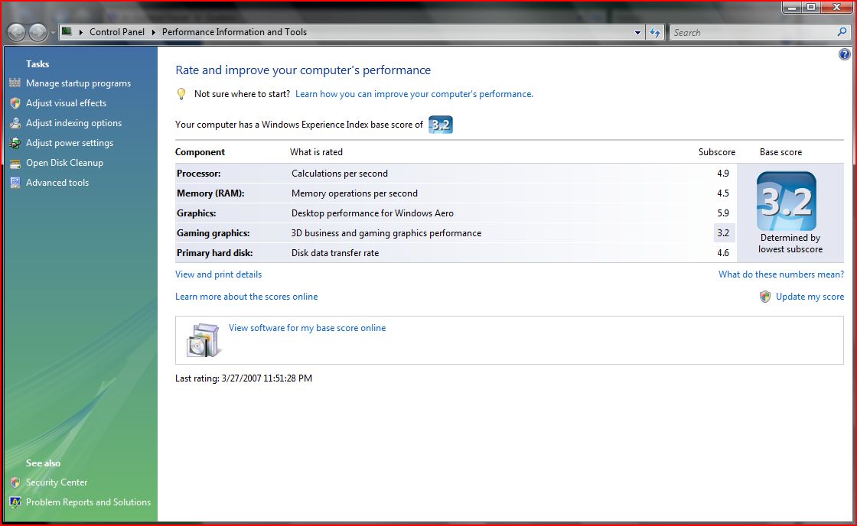Open Learn more about the scores online
Image resolution: width=857 pixels, height=526 pixels.
point(246,297)
